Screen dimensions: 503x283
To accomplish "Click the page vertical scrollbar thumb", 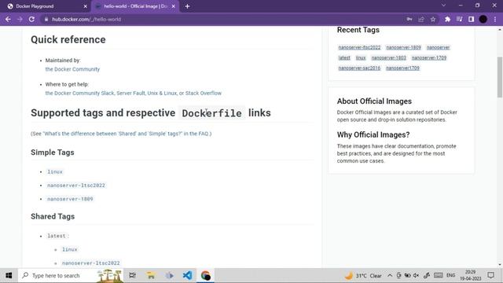I will (x=500, y=77).
